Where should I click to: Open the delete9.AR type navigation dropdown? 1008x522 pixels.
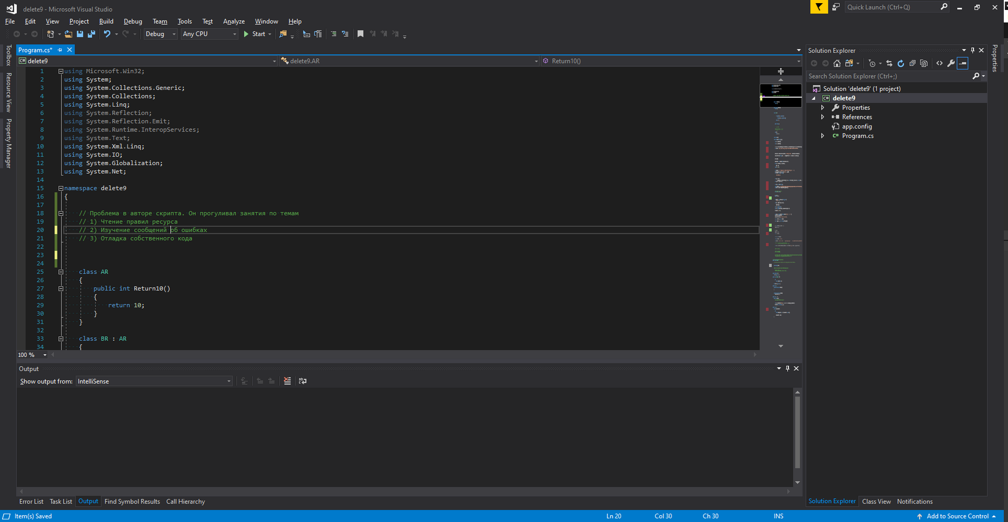pos(409,61)
